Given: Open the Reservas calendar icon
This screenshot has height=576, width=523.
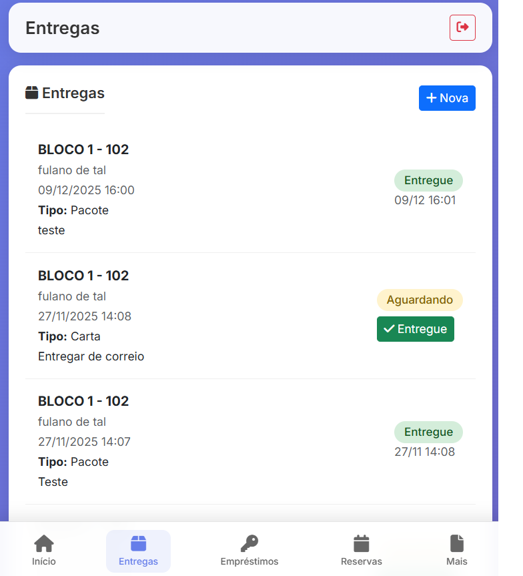Looking at the screenshot, I should point(361,543).
